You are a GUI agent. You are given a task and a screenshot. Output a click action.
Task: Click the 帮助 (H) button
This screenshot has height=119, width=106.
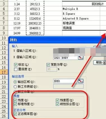(x=100, y=62)
